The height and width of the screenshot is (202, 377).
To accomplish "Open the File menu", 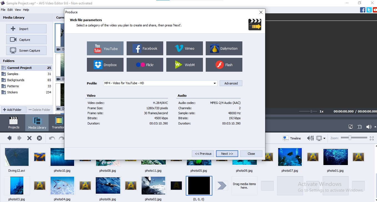I will pyautogui.click(x=3, y=10).
